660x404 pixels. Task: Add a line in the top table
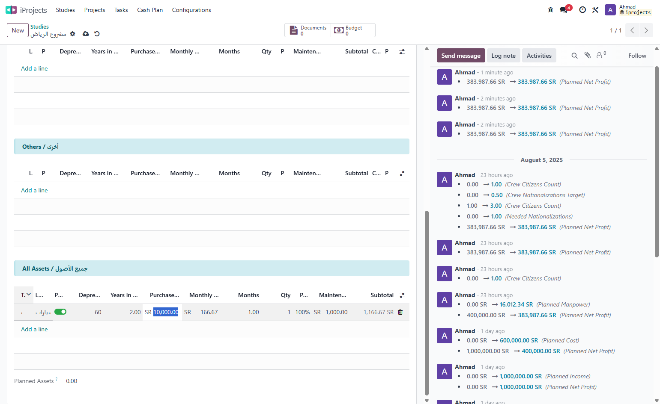tap(34, 68)
